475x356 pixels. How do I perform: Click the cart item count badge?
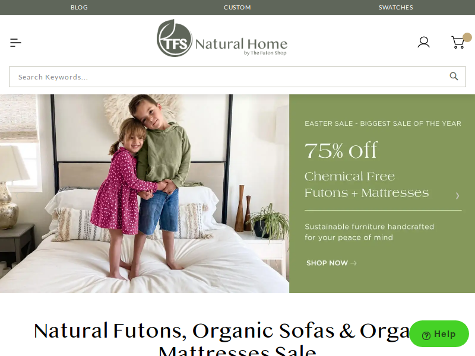[x=467, y=37]
